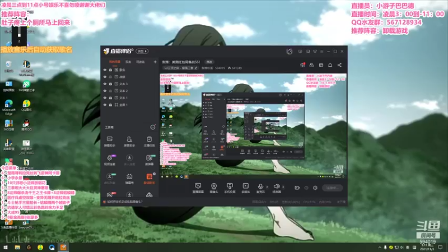Expand microphone options arrow

coord(267,187)
